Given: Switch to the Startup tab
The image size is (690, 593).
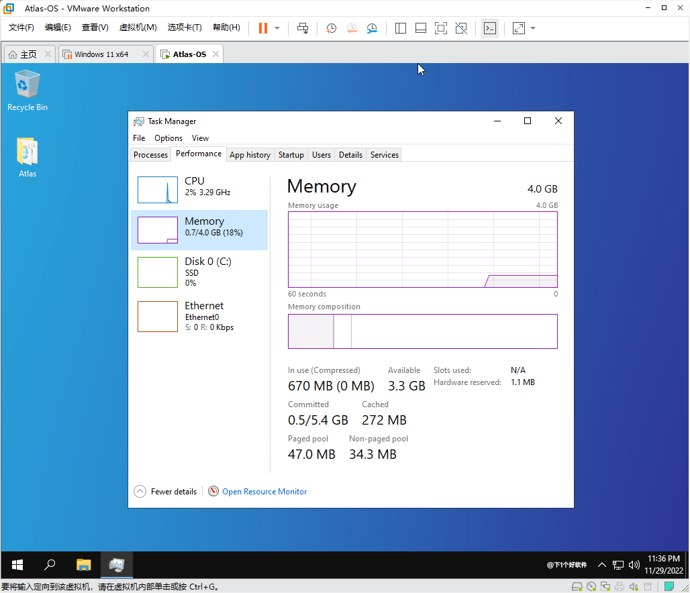Looking at the screenshot, I should [x=291, y=154].
